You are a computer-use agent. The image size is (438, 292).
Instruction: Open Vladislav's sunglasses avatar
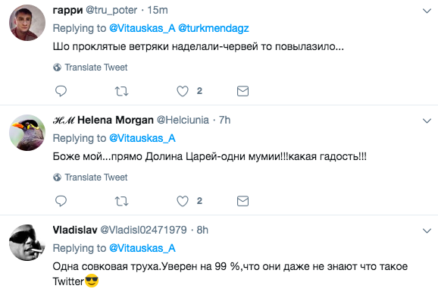27,243
